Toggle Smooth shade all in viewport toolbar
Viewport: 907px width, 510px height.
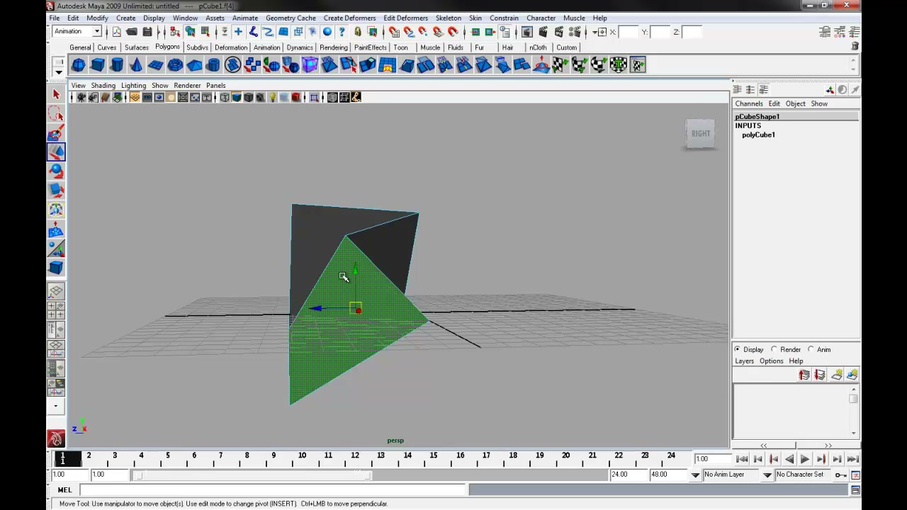click(x=237, y=98)
